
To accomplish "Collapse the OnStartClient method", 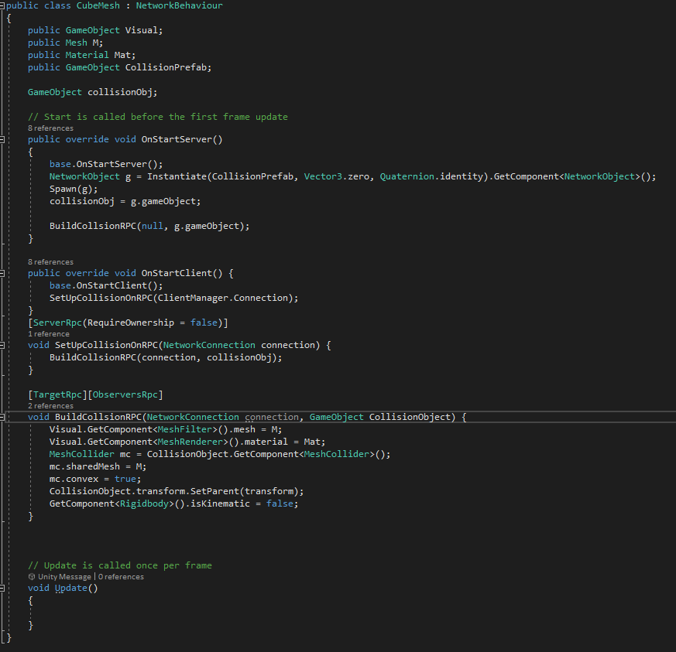I will [x=4, y=273].
